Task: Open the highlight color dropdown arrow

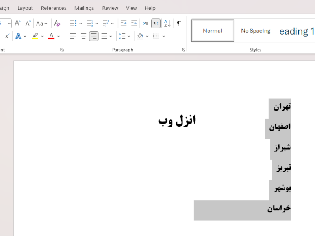Action: tap(42, 36)
